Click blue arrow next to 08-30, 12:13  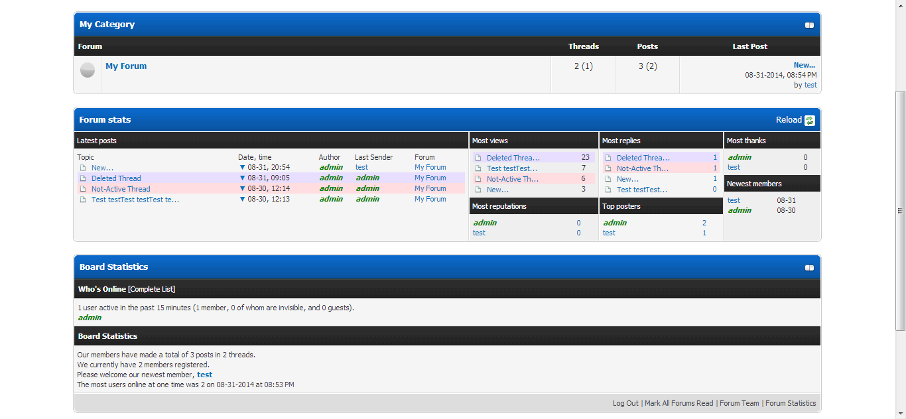tap(242, 200)
